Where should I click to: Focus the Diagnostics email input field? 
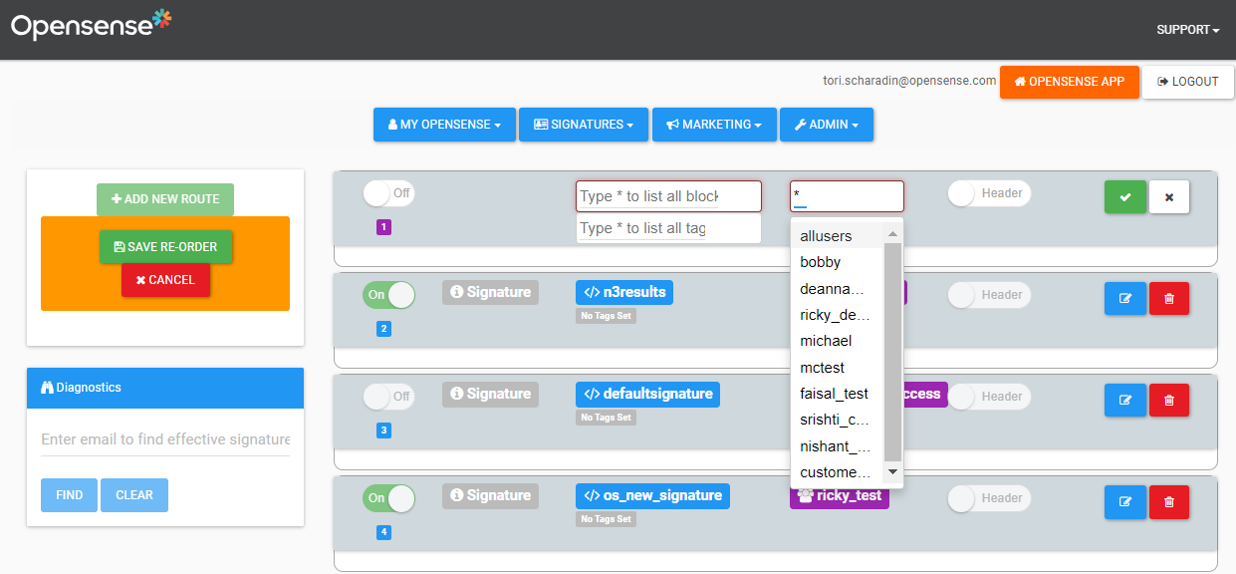(165, 439)
